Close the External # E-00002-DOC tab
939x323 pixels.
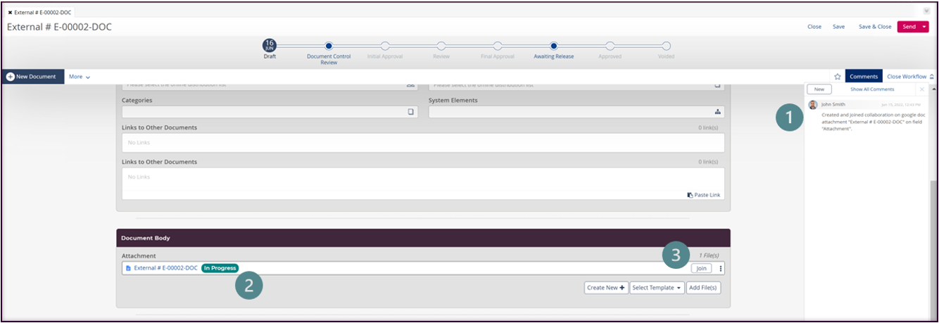[x=10, y=13]
